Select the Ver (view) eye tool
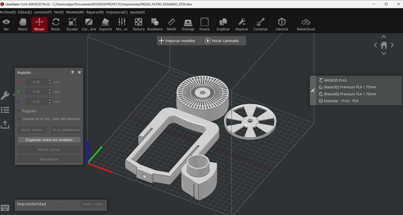Image resolution: width=403 pixels, height=215 pixels. click(x=6, y=25)
